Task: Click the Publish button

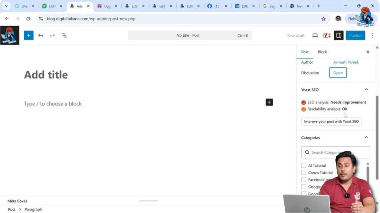Action: (x=355, y=36)
